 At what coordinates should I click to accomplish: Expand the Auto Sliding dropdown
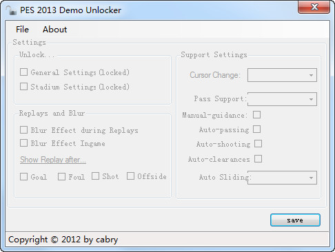(x=282, y=178)
